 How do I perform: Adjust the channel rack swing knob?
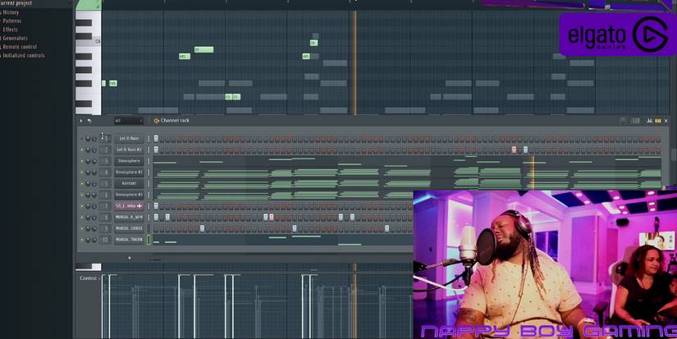point(623,121)
